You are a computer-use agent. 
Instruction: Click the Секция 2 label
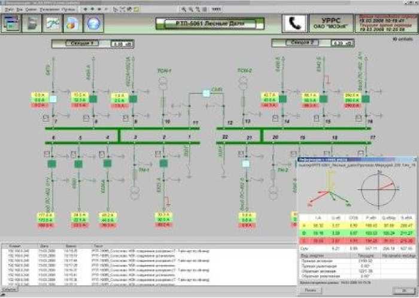[x=302, y=42]
